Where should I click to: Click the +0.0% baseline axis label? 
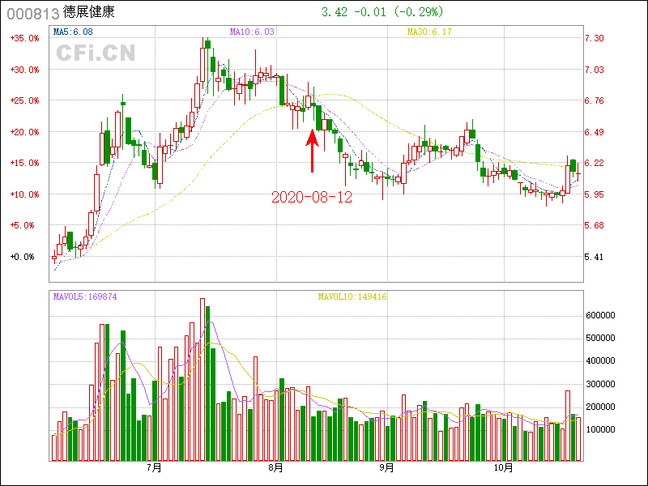point(24,257)
